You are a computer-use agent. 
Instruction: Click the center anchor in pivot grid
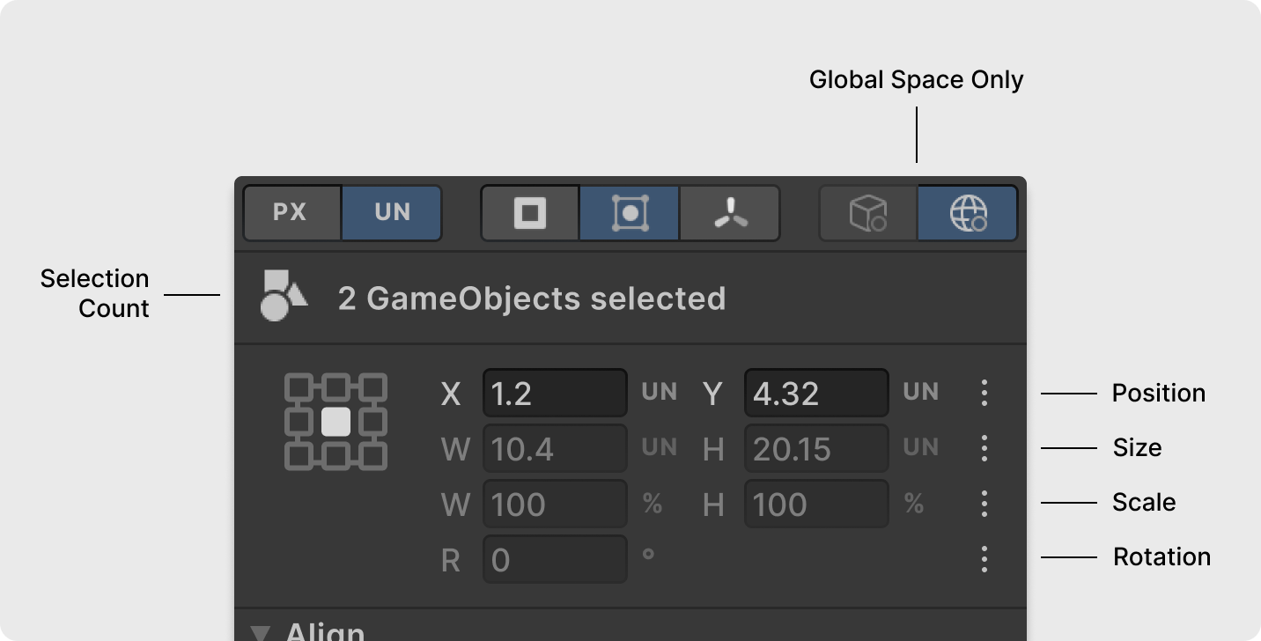pyautogui.click(x=336, y=422)
